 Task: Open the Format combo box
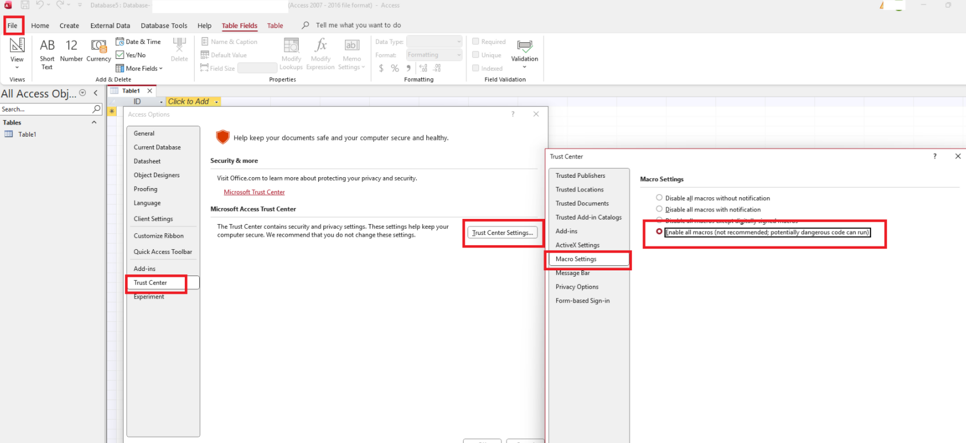[x=434, y=55]
